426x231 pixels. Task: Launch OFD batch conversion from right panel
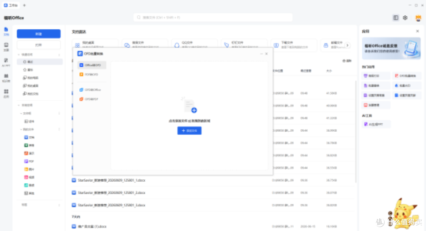click(406, 76)
